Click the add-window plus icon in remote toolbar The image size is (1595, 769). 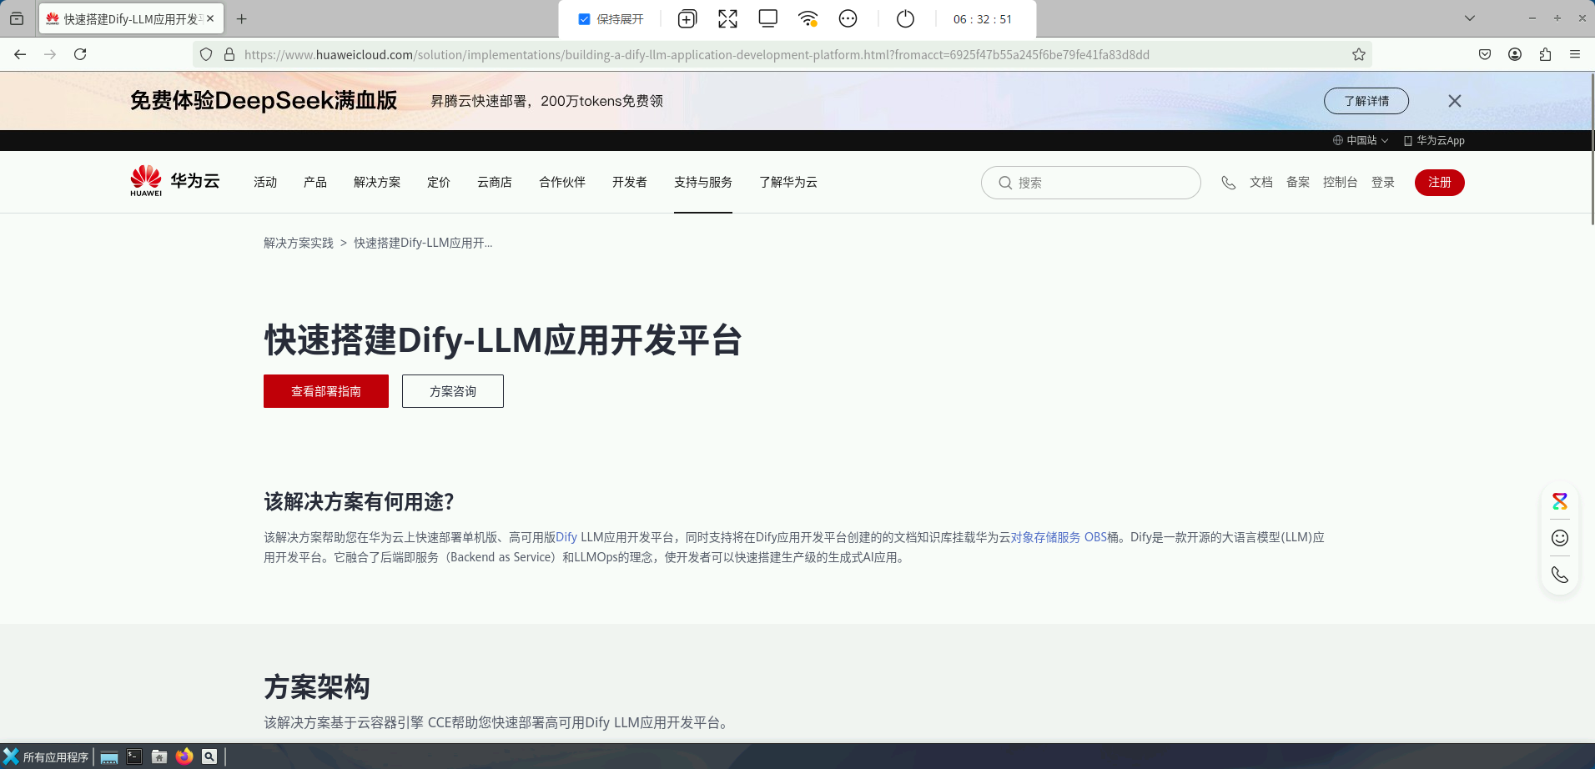point(687,19)
